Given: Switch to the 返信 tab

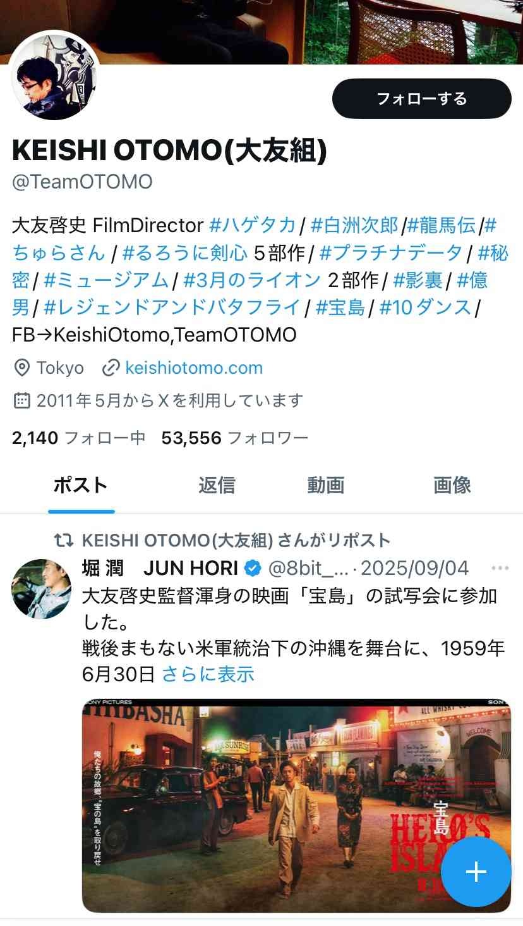Looking at the screenshot, I should tap(217, 485).
